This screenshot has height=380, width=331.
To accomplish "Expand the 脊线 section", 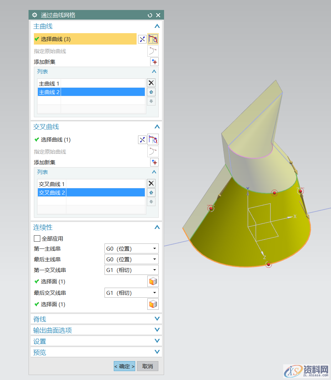I will point(96,319).
